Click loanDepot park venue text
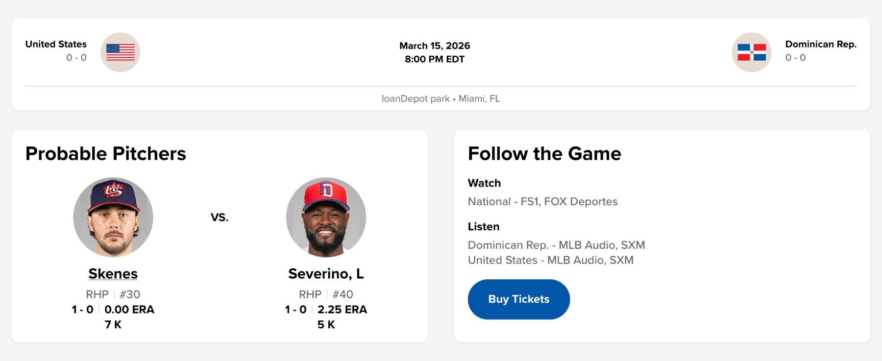 click(x=416, y=98)
